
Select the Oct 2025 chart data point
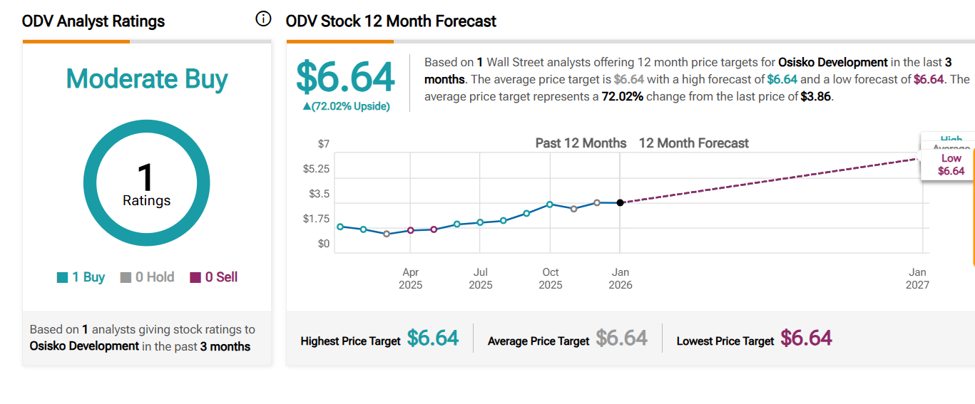point(550,204)
